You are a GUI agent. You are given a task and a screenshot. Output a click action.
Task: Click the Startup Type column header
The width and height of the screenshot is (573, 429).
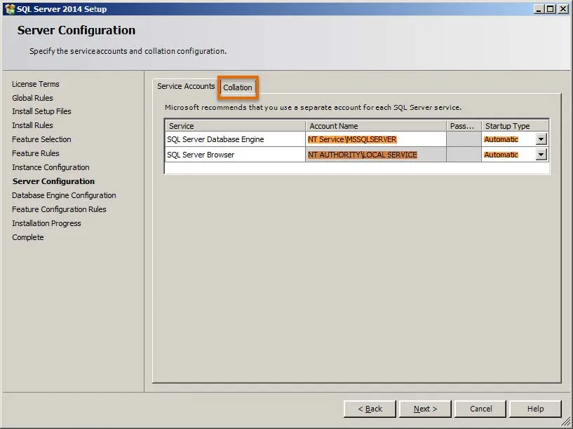515,126
